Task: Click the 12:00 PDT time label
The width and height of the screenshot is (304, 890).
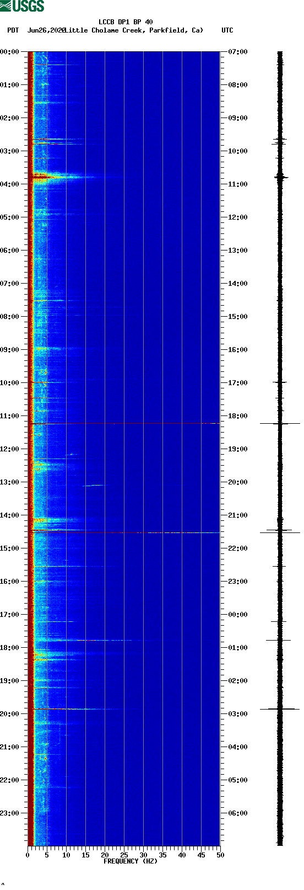Action: click(10, 449)
